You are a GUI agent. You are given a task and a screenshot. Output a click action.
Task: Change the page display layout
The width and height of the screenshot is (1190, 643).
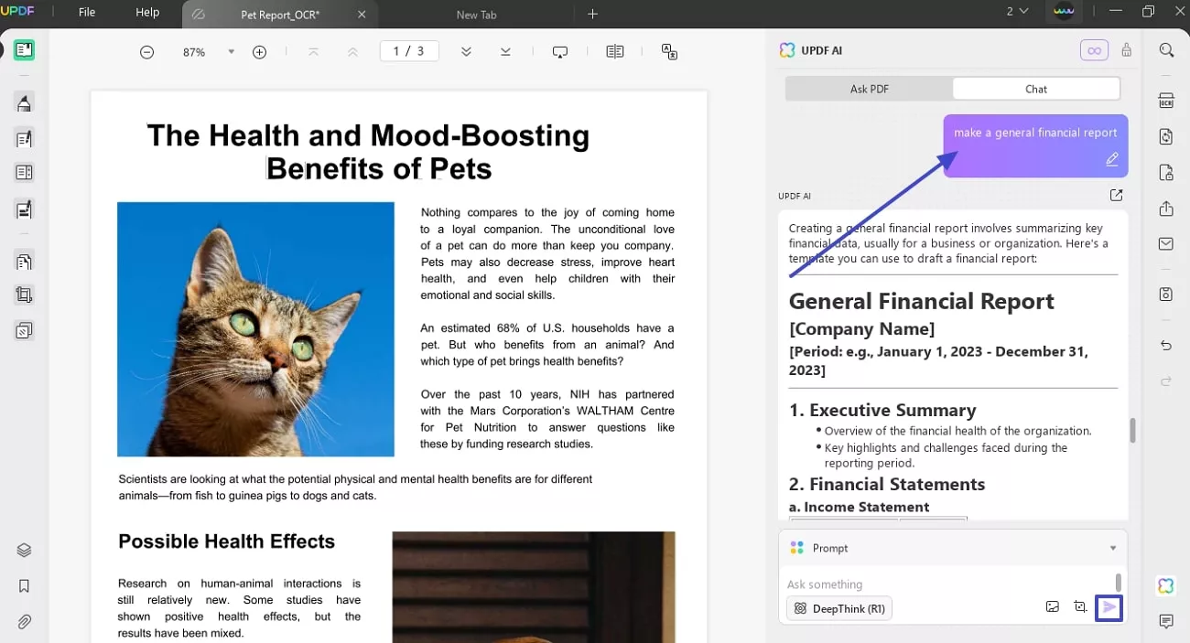click(615, 52)
